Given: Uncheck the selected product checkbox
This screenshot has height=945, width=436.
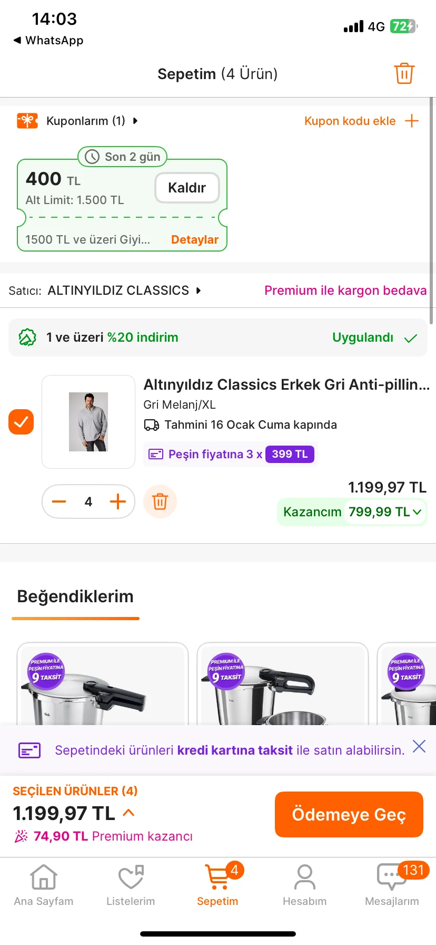Looking at the screenshot, I should pyautogui.click(x=21, y=422).
